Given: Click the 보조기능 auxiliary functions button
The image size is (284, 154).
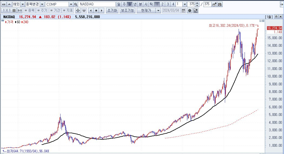Looking at the screenshot, I should [128, 11].
